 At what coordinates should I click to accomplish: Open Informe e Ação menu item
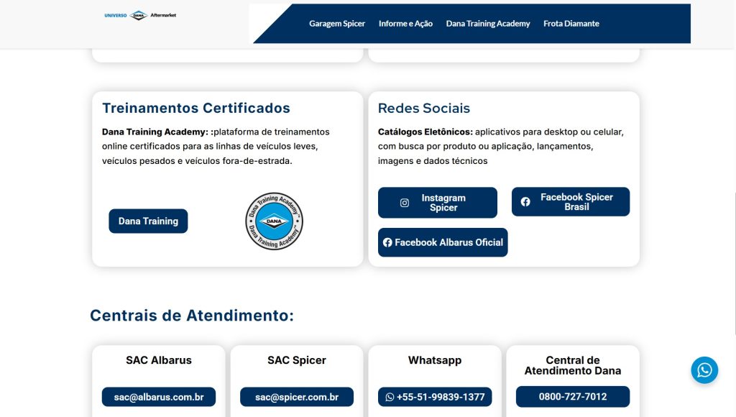(x=405, y=24)
